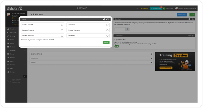Expand the Forms sidebar menu arrow

25,54
